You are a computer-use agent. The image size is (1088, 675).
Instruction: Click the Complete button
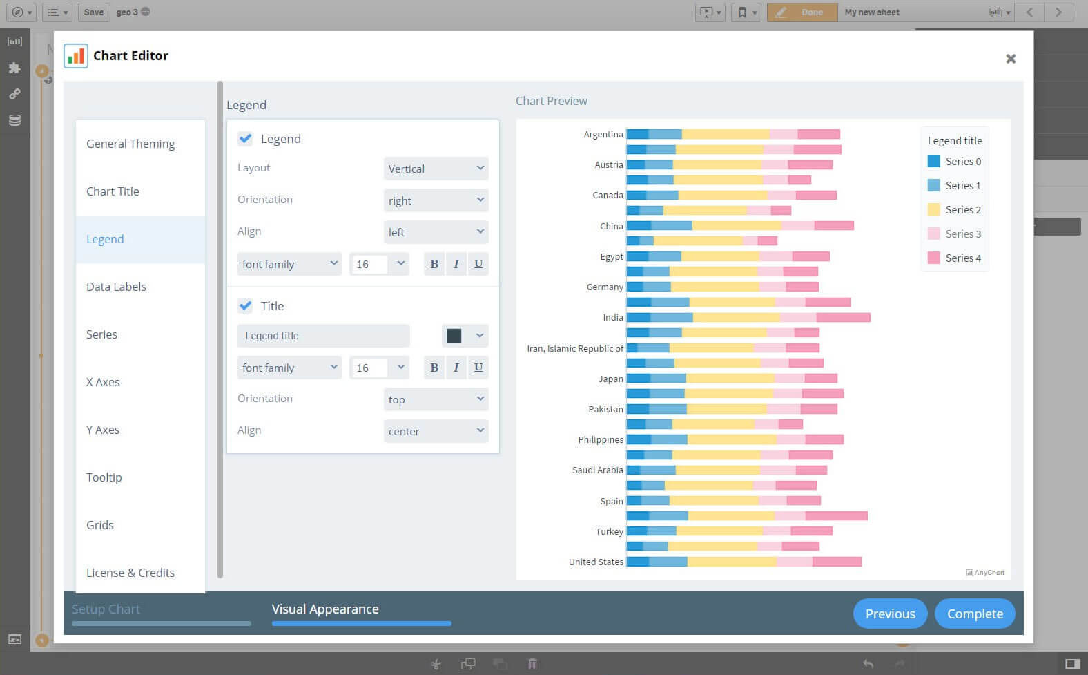pos(975,614)
